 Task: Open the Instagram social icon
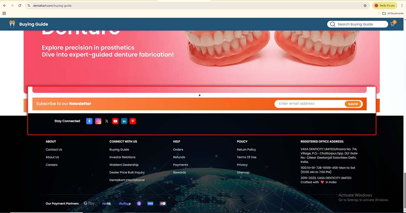point(98,121)
